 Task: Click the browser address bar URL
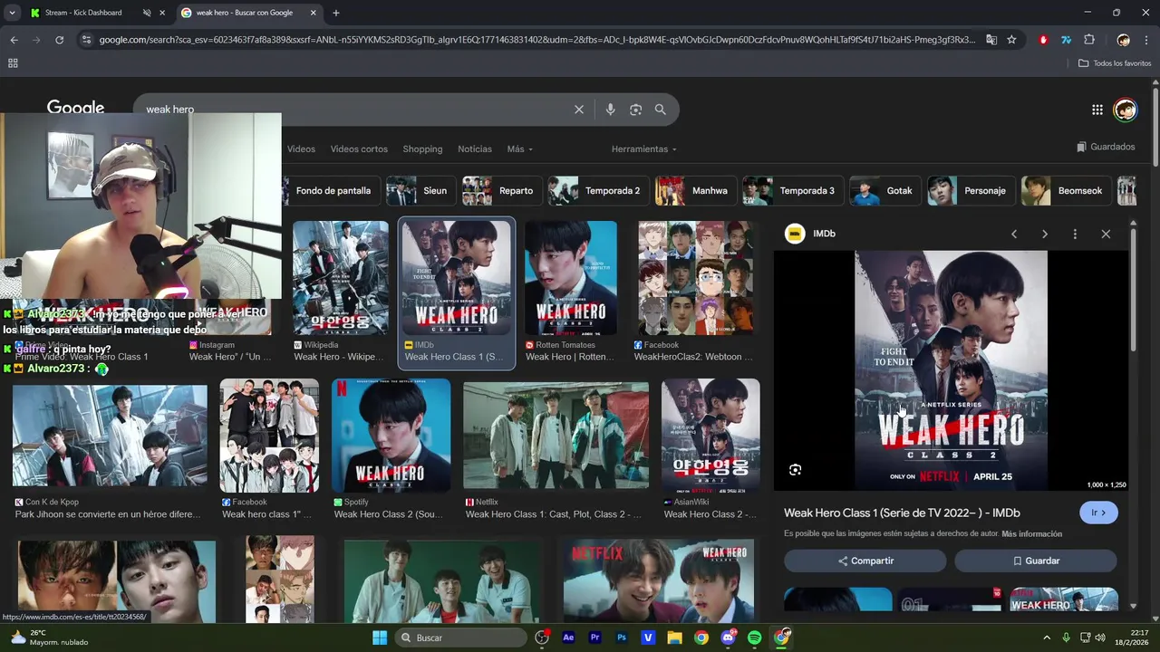point(536,40)
